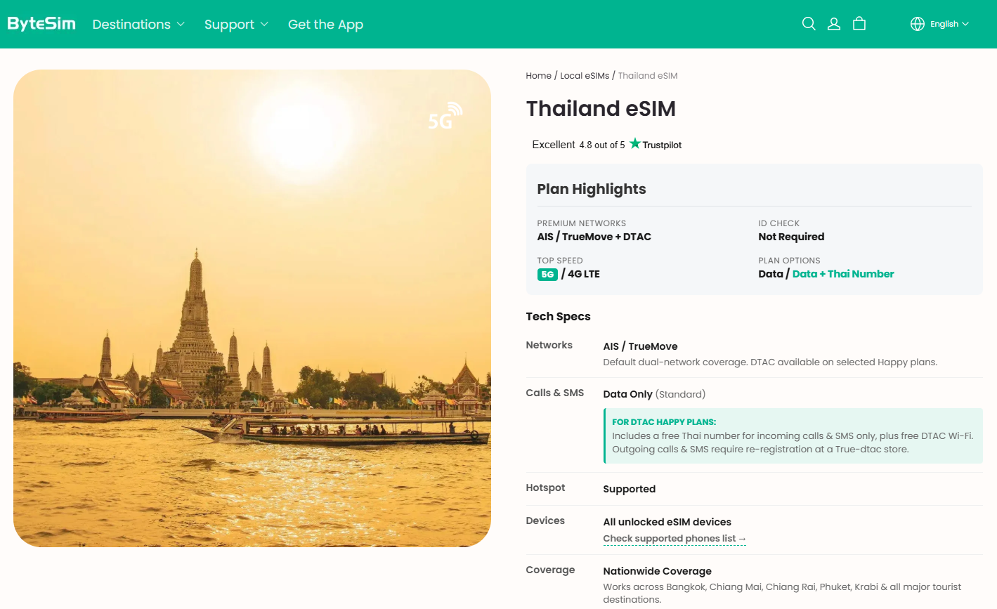The width and height of the screenshot is (997, 609).
Task: Open Get the App menu item
Action: pos(325,25)
